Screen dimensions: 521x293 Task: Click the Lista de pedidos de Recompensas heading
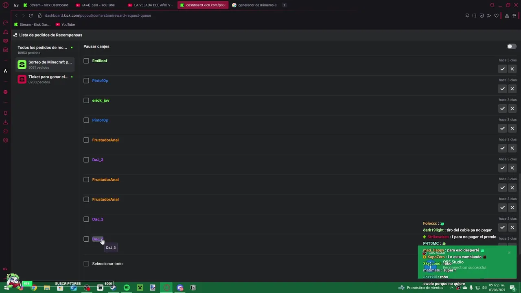coord(50,35)
